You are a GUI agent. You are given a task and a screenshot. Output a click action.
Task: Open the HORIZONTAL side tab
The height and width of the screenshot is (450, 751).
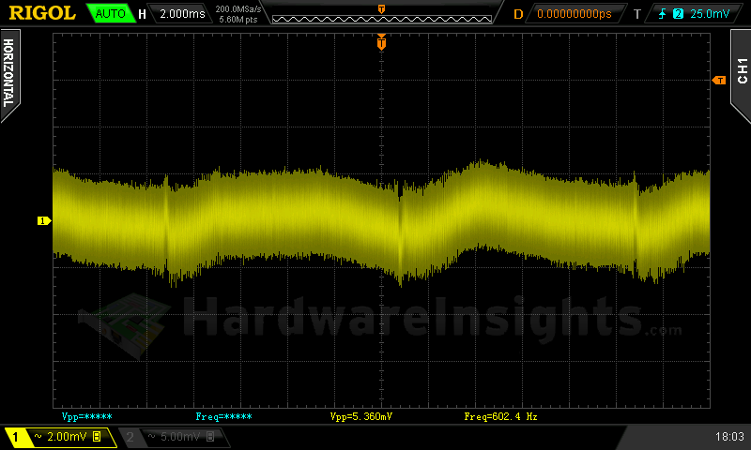pos(8,73)
